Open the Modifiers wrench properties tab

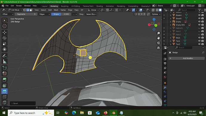tap(165, 88)
